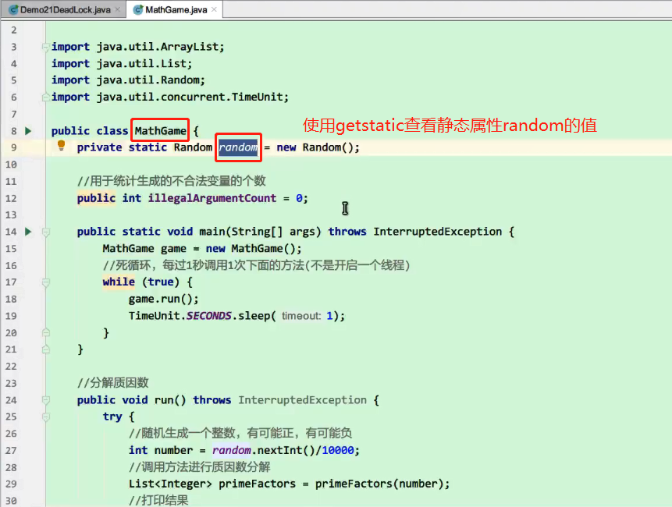
Task: Click the number 10000 on line 27
Action: pyautogui.click(x=338, y=451)
